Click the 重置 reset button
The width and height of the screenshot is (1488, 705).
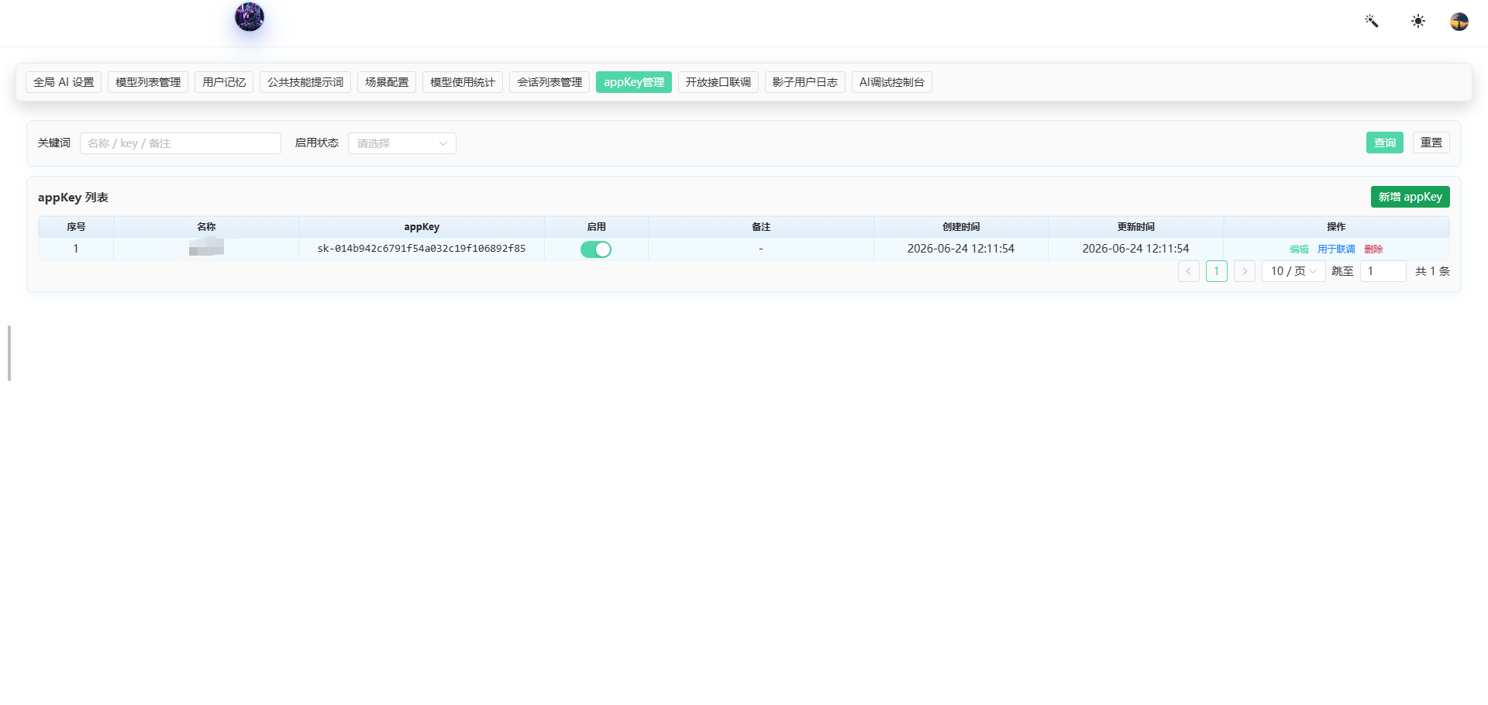pos(1431,143)
